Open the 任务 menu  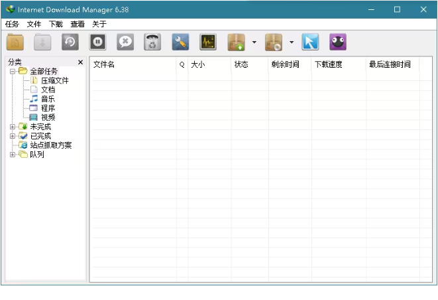coord(12,24)
